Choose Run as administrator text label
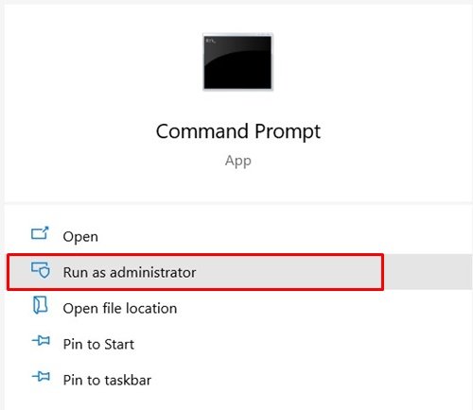 [130, 272]
